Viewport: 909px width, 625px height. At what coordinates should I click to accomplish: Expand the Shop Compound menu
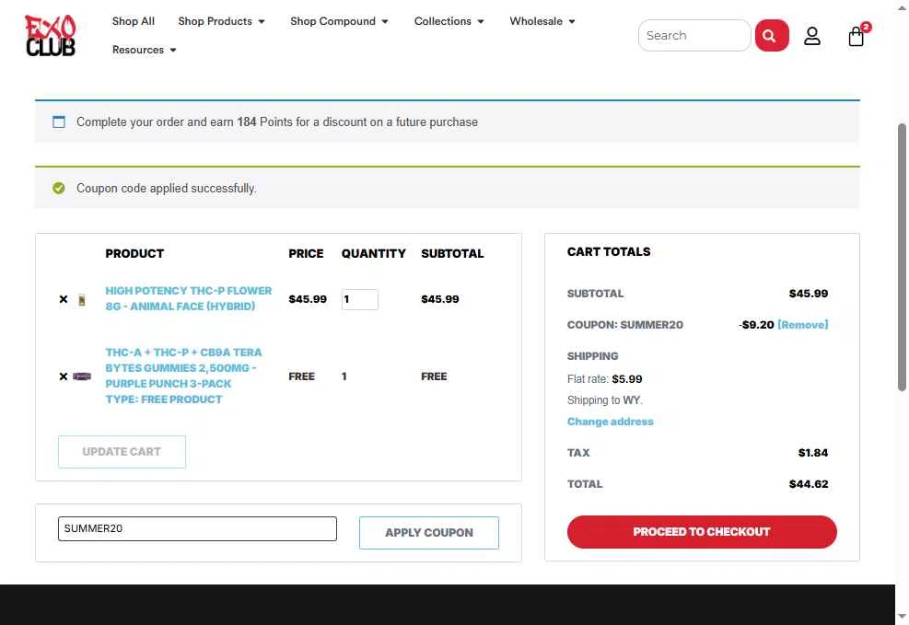tap(339, 21)
